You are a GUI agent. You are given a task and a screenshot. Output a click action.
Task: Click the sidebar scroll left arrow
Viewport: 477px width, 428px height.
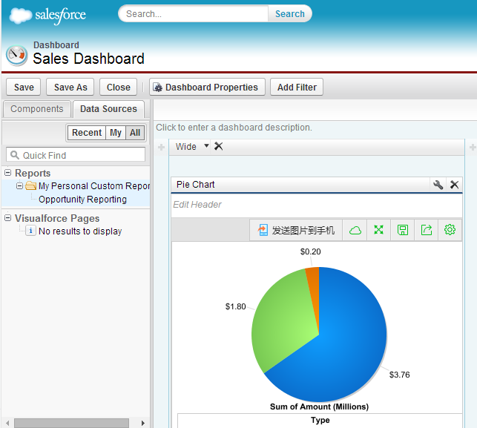tap(7, 423)
